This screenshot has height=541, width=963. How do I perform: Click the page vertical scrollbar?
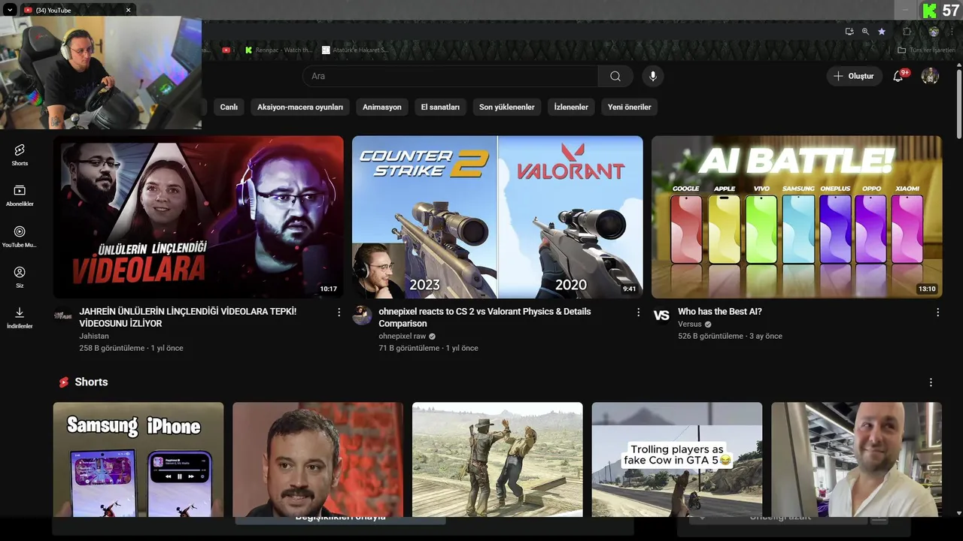pyautogui.click(x=958, y=105)
